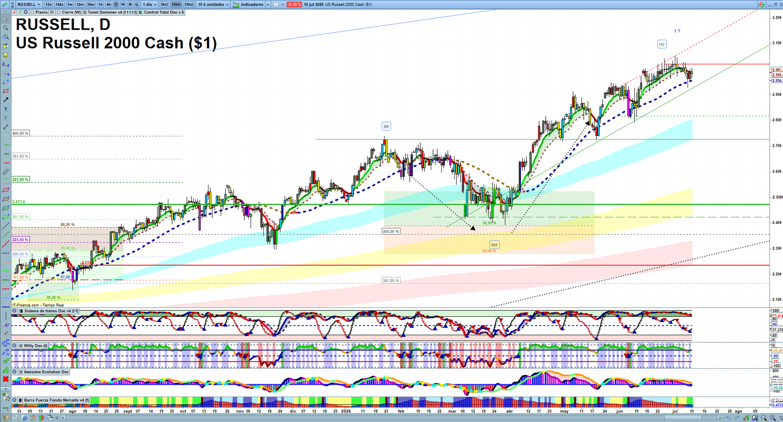Click the green checkmark tool
The height and width of the screenshot is (422, 783).
pyautogui.click(x=5, y=361)
